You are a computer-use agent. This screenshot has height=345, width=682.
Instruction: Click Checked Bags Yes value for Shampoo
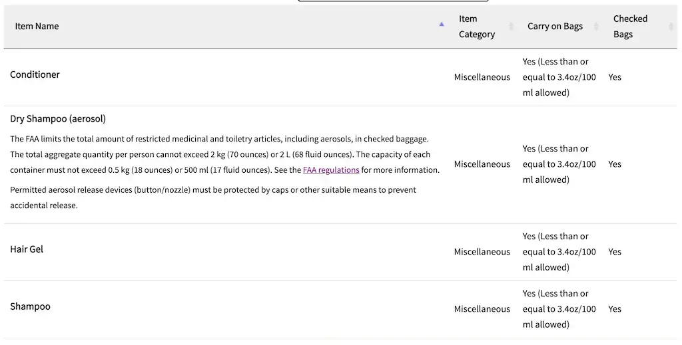point(615,309)
